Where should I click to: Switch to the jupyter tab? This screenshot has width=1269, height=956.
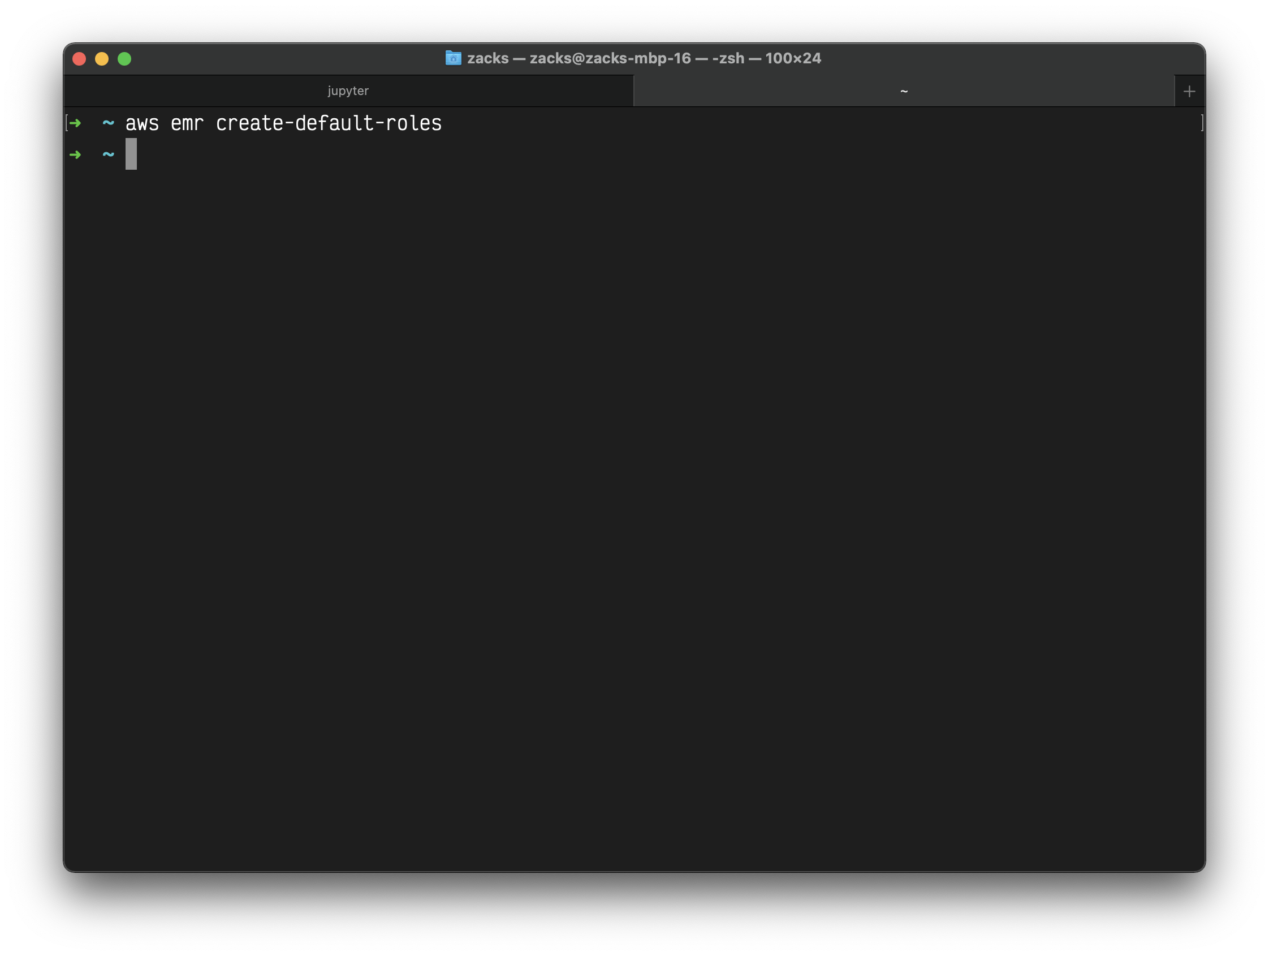coord(348,91)
